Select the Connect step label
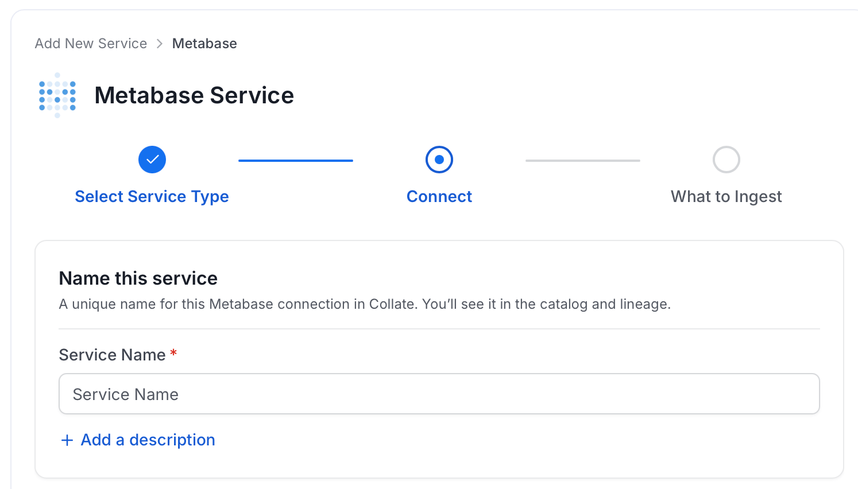Viewport: 858px width, 489px height. pos(439,197)
